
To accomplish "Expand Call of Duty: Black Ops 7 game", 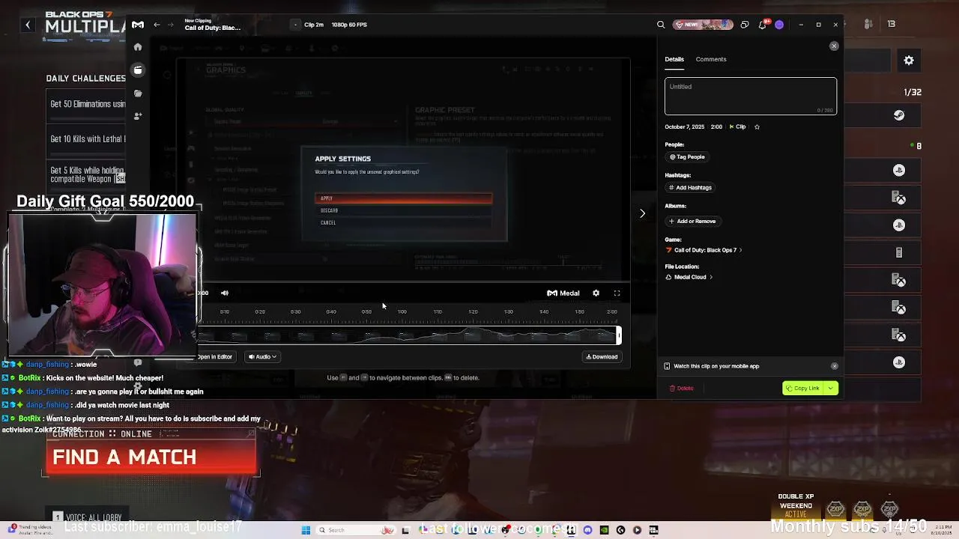I will click(x=704, y=250).
